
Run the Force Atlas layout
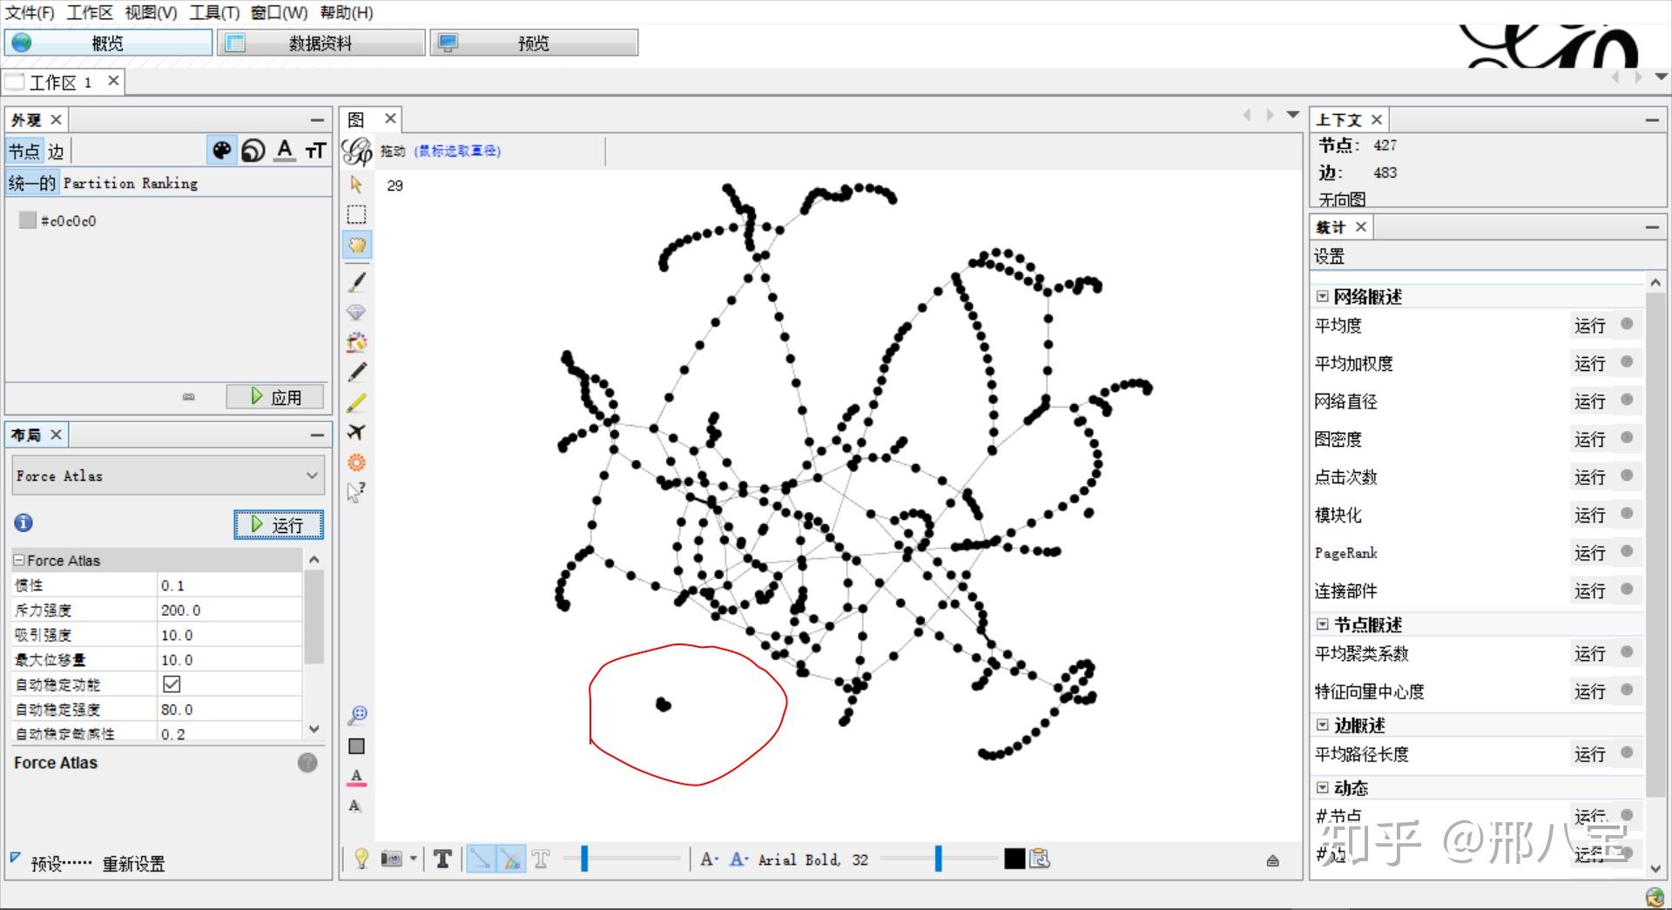point(279,524)
